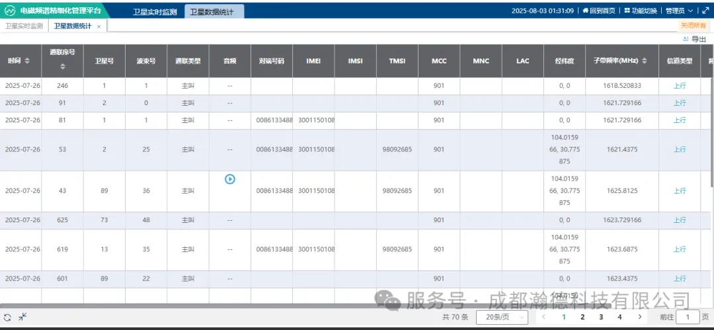Go to the next page arrow
Screen dimensions: 714x330
pos(640,317)
